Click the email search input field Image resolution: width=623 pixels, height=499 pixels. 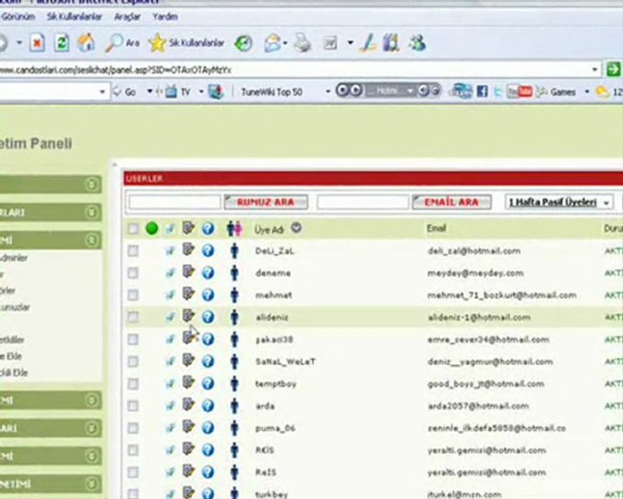tap(363, 202)
